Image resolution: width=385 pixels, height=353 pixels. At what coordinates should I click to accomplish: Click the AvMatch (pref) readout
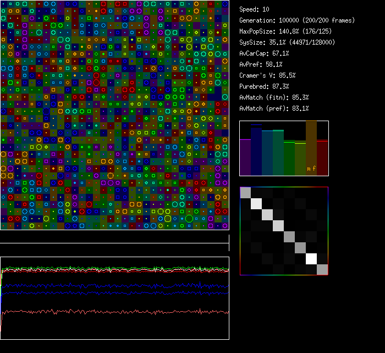point(274,108)
